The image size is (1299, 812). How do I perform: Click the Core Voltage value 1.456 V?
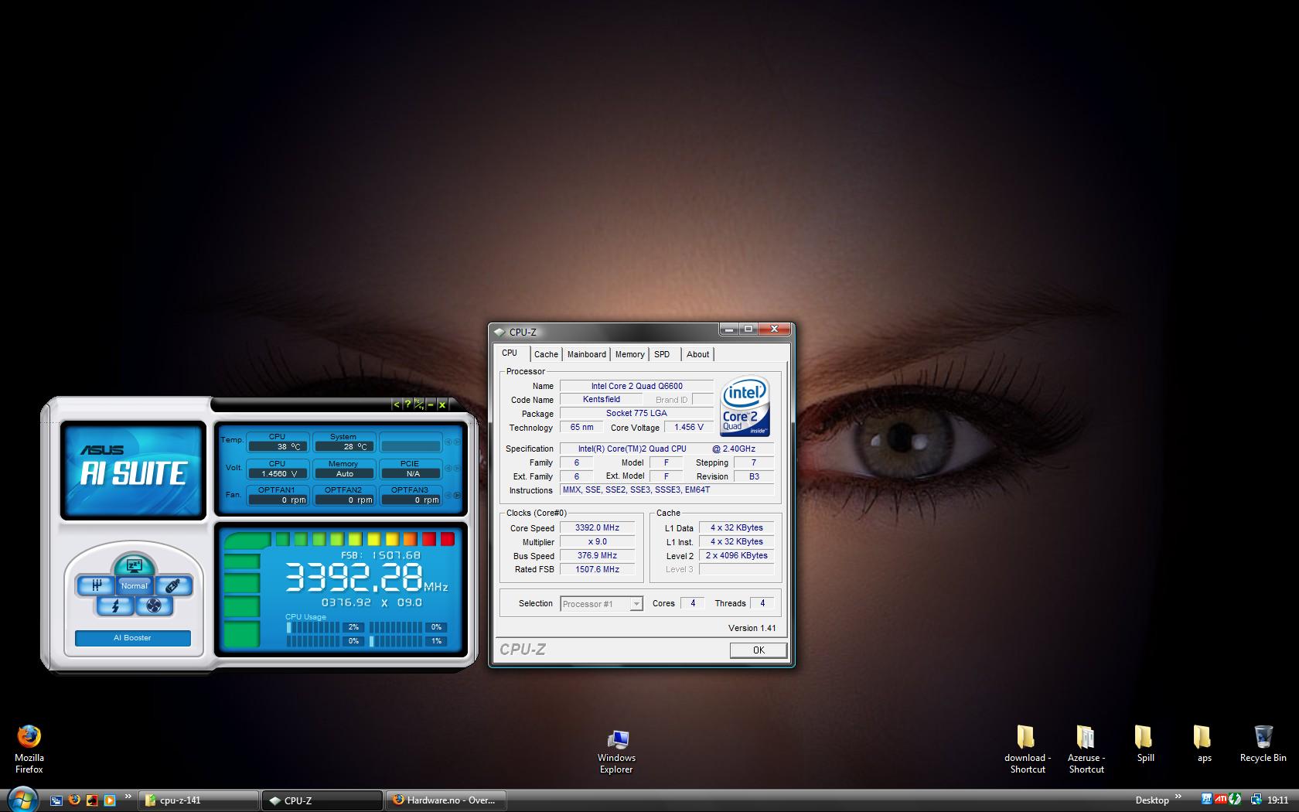688,427
